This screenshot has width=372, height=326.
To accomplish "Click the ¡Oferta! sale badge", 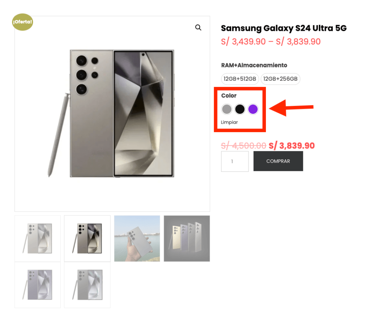I will click(x=22, y=22).
